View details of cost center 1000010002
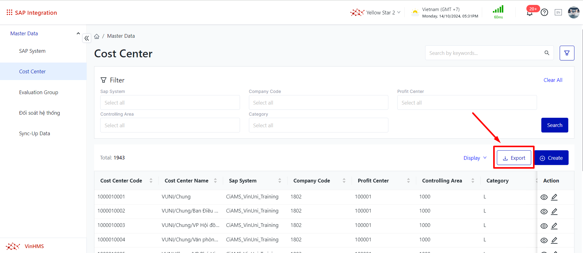 (x=544, y=212)
